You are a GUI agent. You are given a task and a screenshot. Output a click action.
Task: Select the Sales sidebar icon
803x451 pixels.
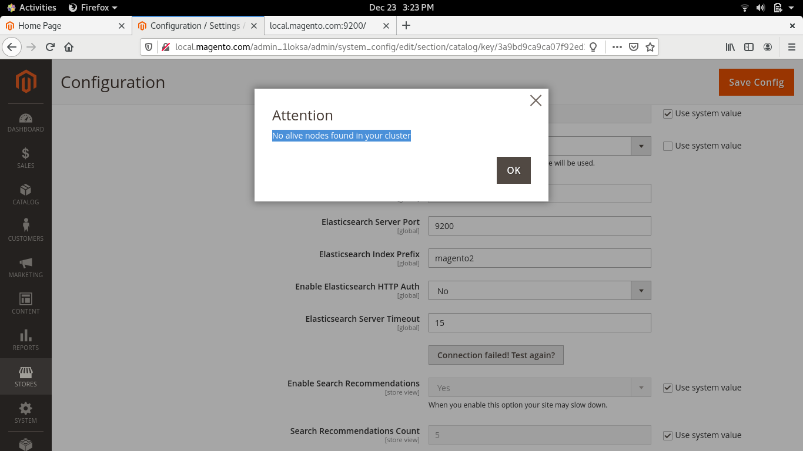pos(25,159)
